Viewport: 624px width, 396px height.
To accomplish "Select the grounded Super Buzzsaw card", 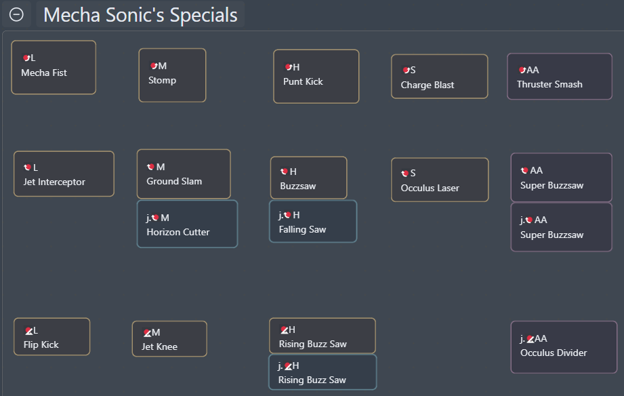I will 562,177.
